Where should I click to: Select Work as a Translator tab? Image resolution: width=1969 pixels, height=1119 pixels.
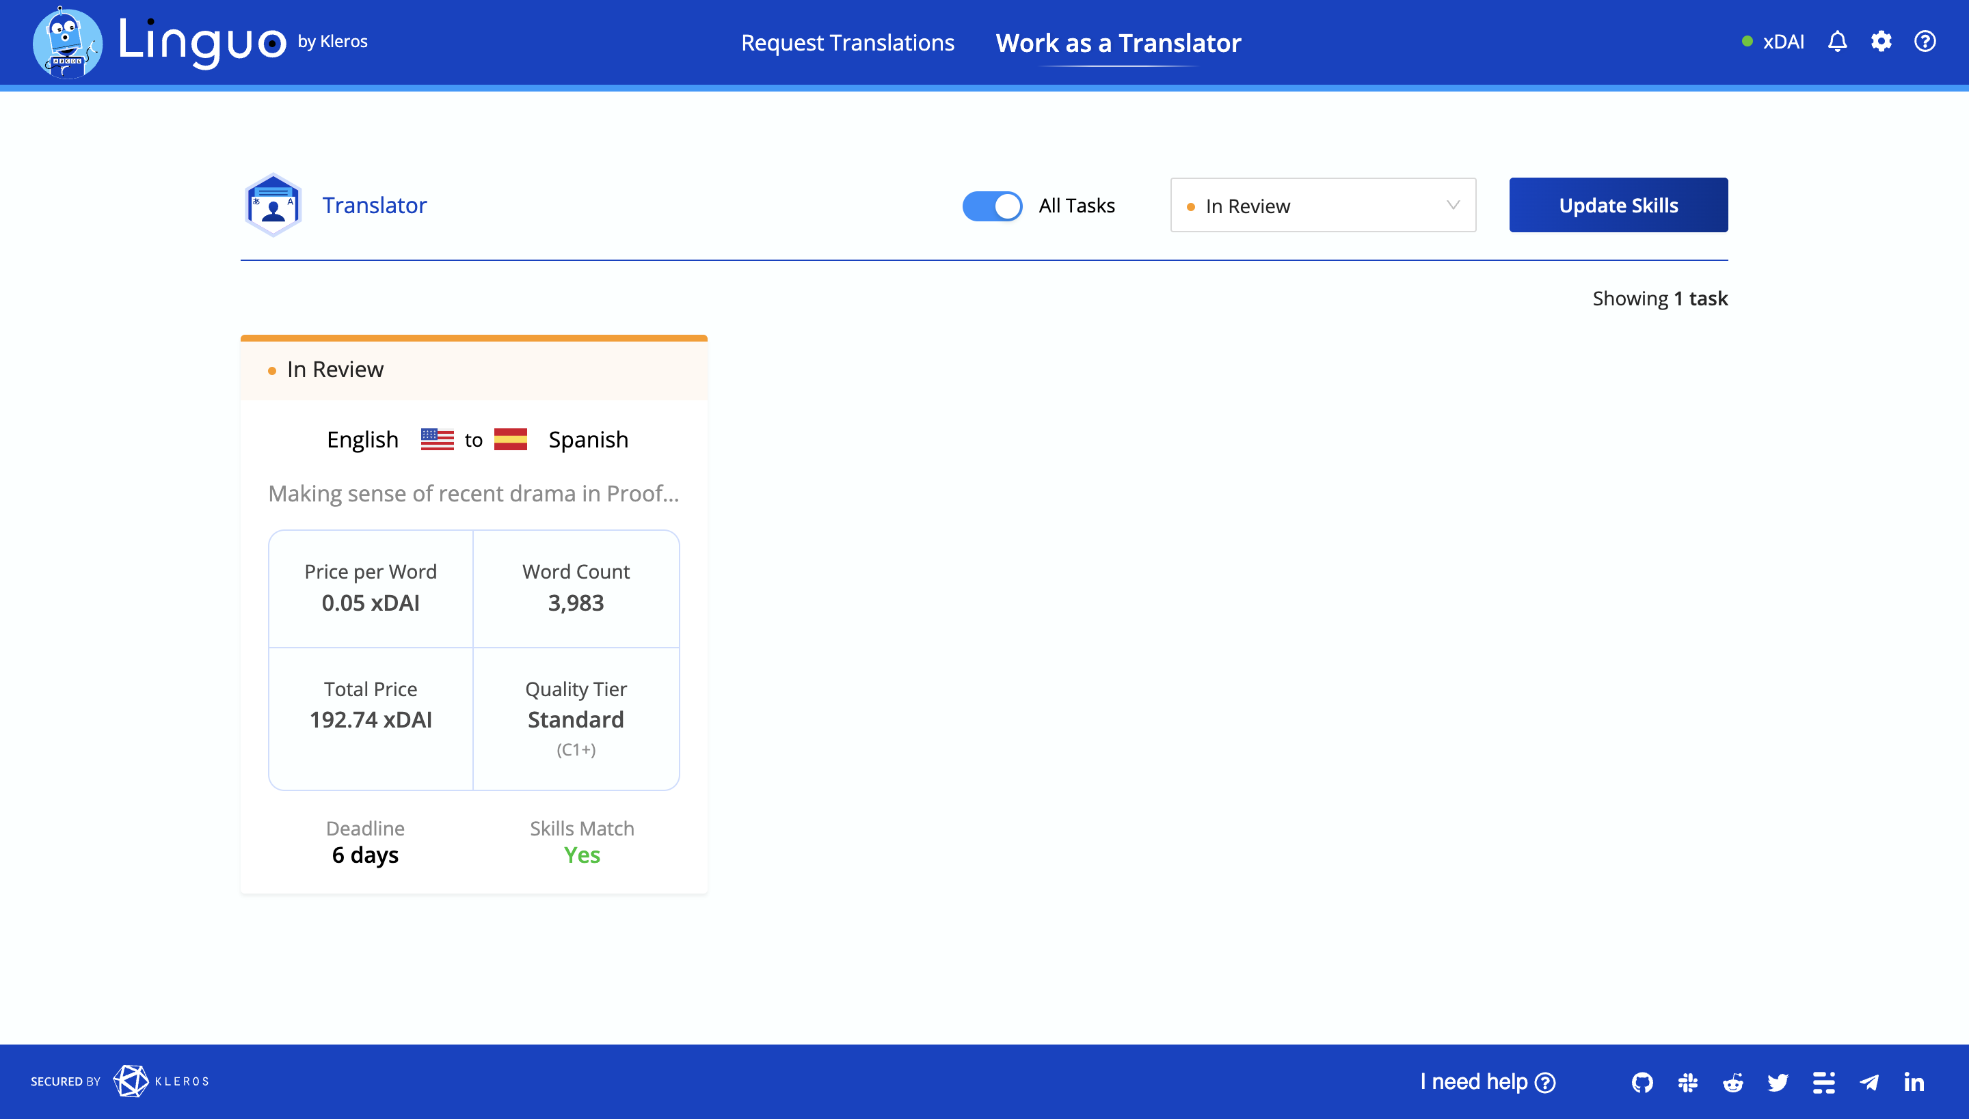(x=1119, y=43)
